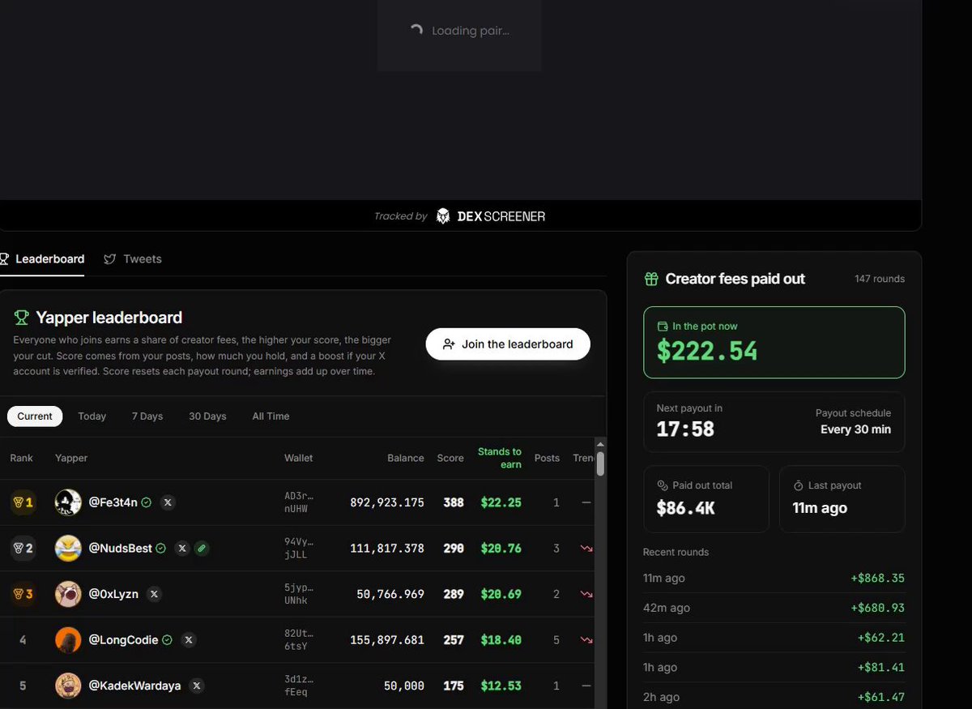Screen dimensions: 972x709
Task: Click the verified checkmark badge beside @LongCodie
Action: click(x=167, y=640)
